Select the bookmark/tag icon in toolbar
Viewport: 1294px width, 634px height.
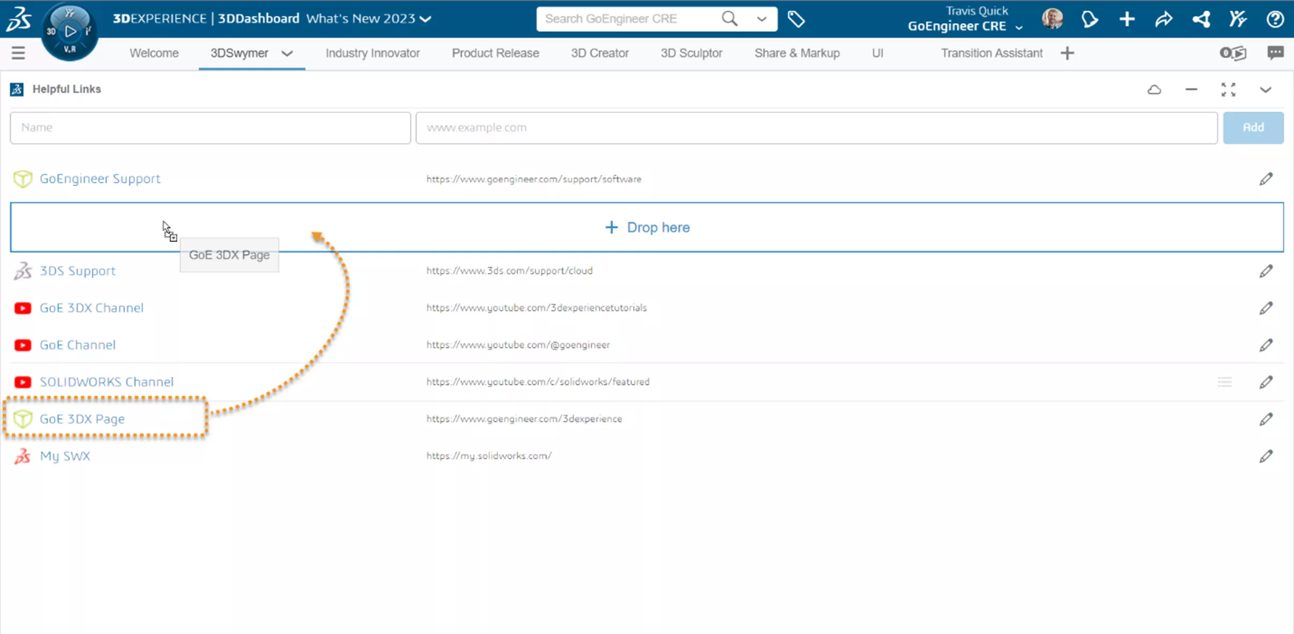797,19
